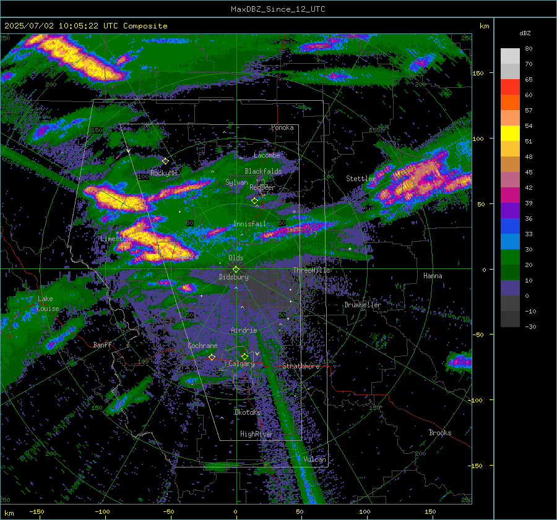Image resolution: width=557 pixels, height=520 pixels.
Task: Pick the light blue 30–33 dBZ legend swatch
Action: pos(510,241)
